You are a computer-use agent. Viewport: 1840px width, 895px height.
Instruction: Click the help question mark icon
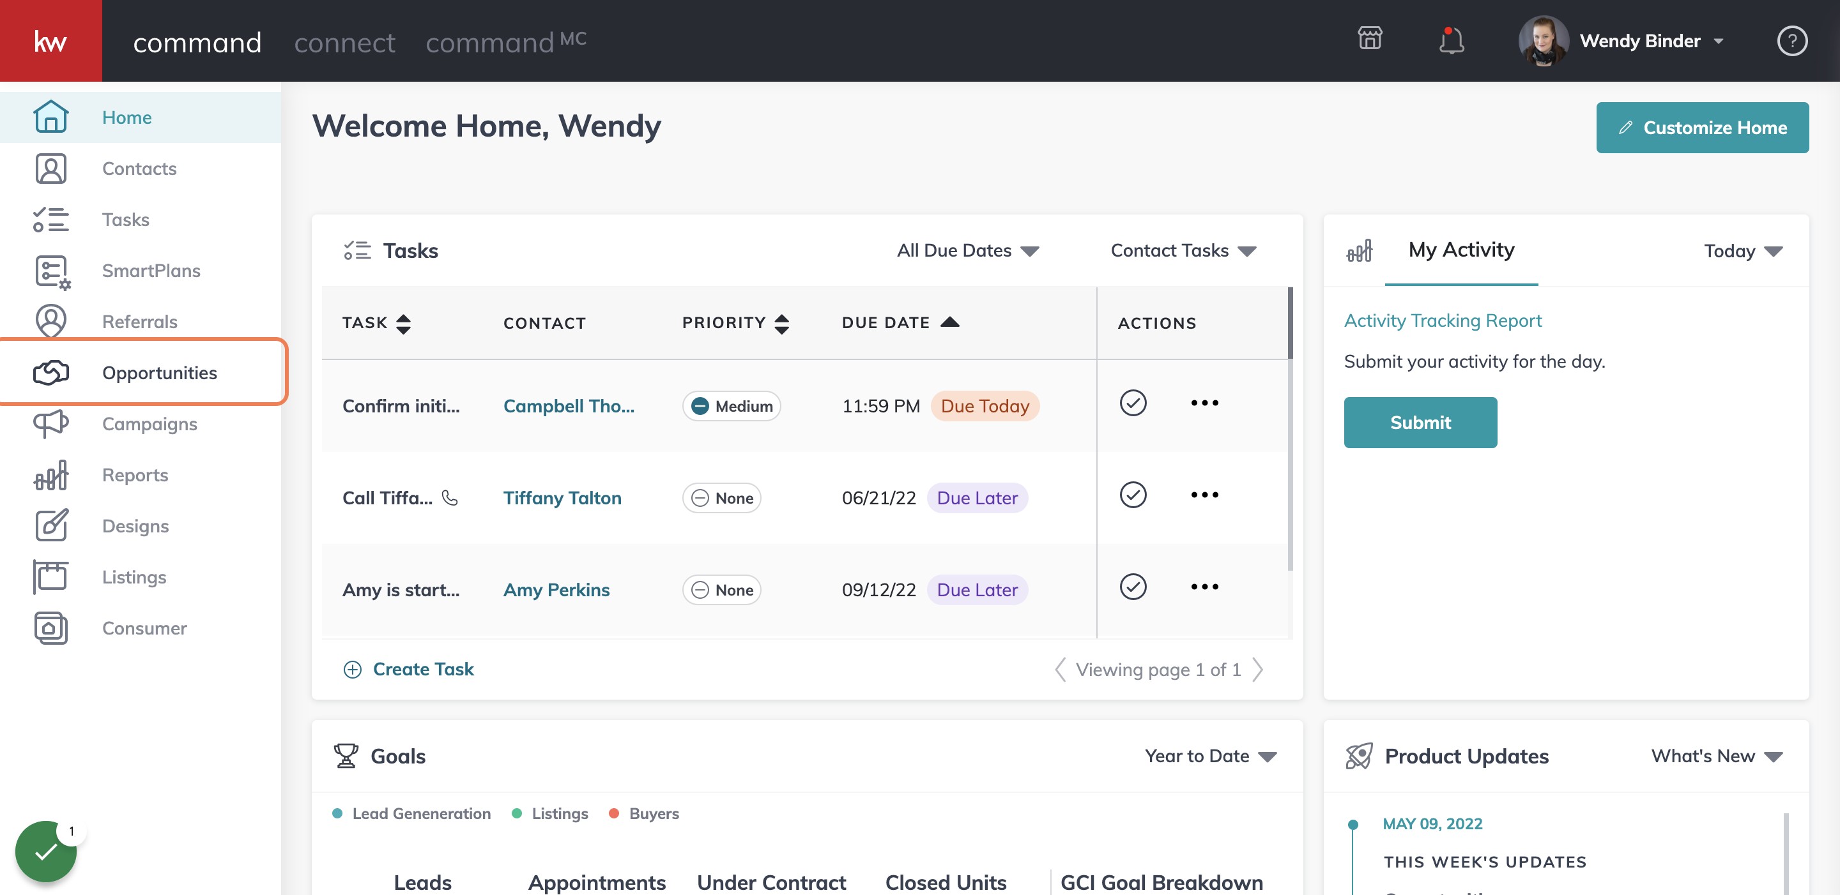(1791, 41)
